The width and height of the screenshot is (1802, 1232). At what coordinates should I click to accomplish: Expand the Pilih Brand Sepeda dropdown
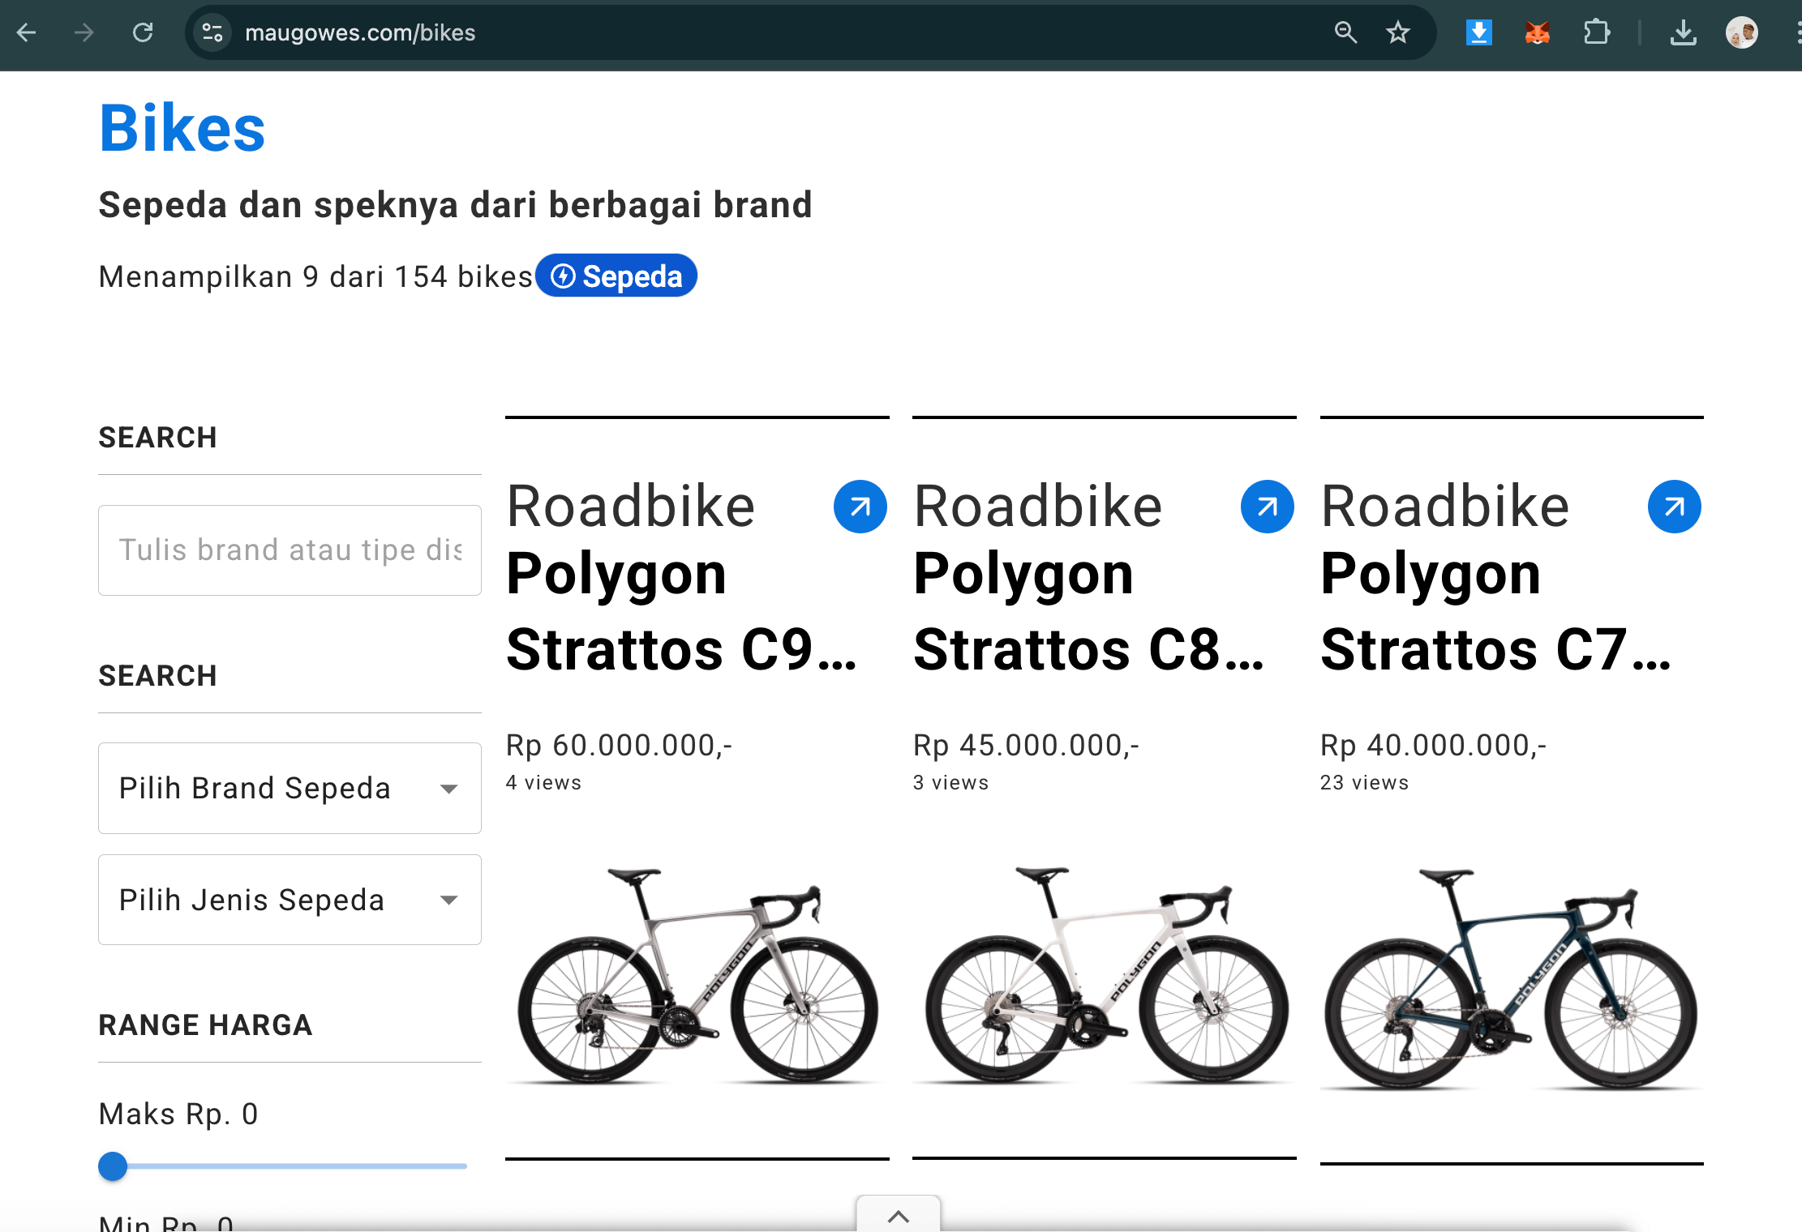point(290,788)
